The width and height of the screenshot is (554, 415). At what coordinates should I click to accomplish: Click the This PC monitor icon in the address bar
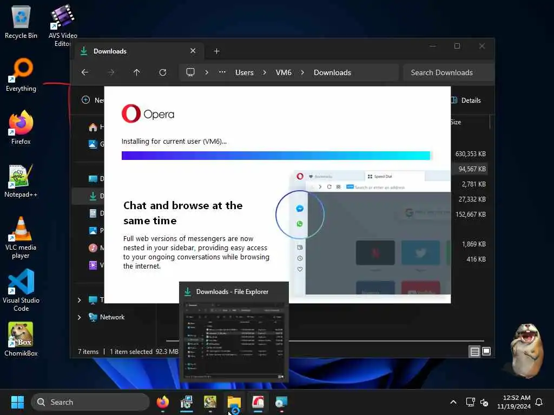(190, 72)
